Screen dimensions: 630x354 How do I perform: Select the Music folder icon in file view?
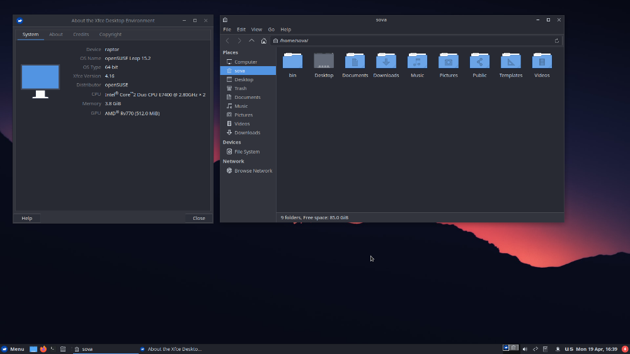(417, 60)
